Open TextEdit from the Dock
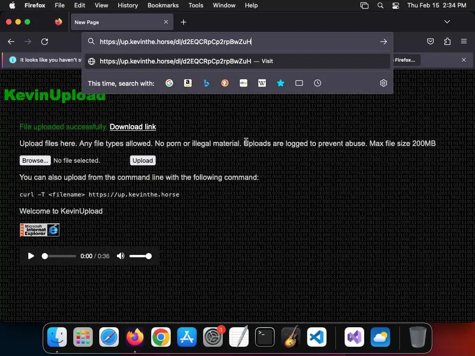Screen dimensions: 475x356 tap(239, 337)
